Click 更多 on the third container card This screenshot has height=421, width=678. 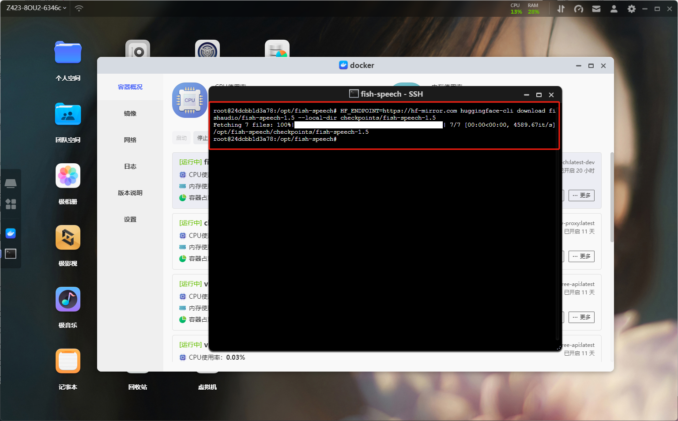pos(581,317)
